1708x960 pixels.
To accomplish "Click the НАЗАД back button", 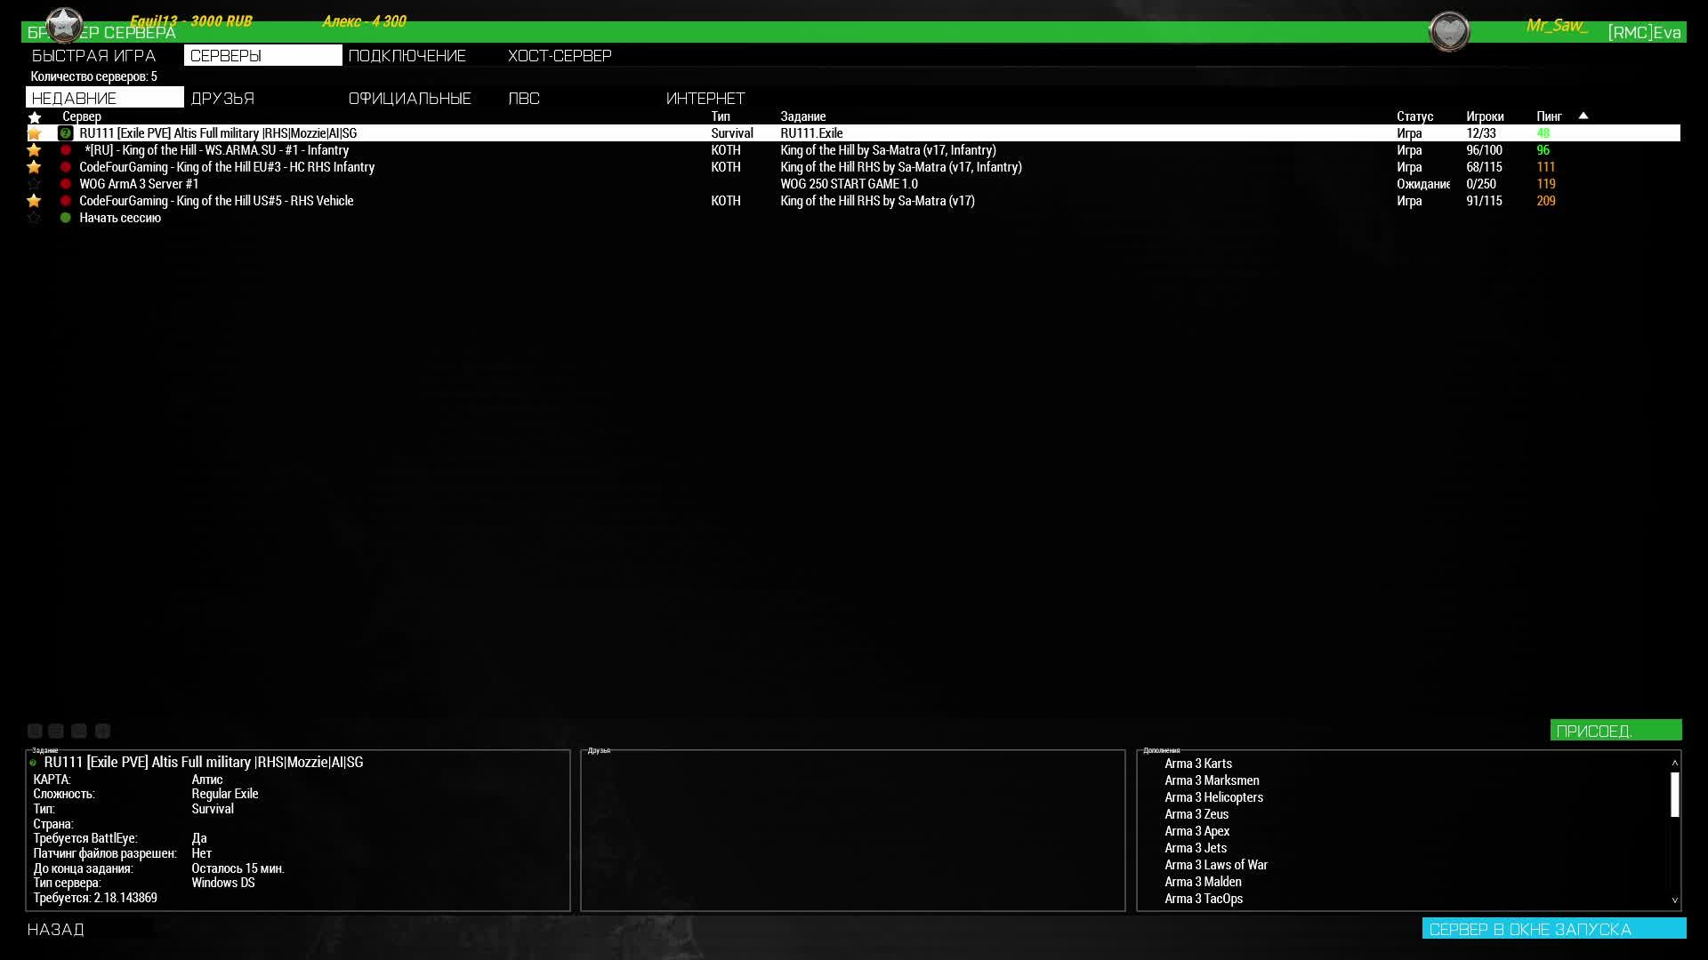I will click(56, 929).
